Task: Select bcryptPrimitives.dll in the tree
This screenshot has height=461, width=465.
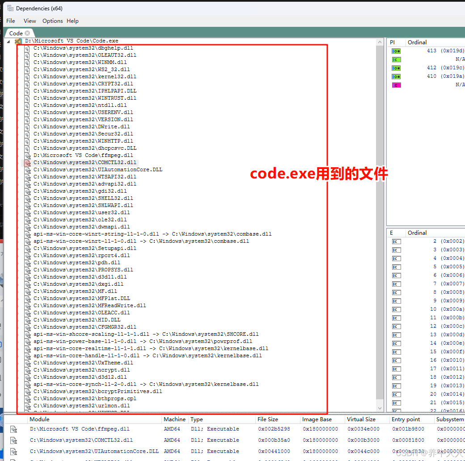Action: pyautogui.click(x=98, y=392)
